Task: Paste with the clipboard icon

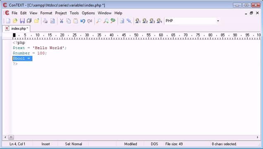Action: [x=76, y=21]
